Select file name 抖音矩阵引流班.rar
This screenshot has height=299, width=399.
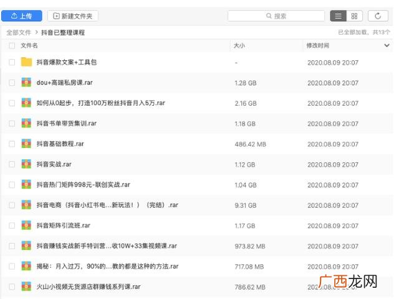pyautogui.click(x=64, y=226)
